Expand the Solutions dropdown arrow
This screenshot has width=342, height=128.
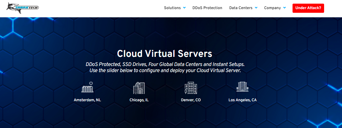click(184, 8)
